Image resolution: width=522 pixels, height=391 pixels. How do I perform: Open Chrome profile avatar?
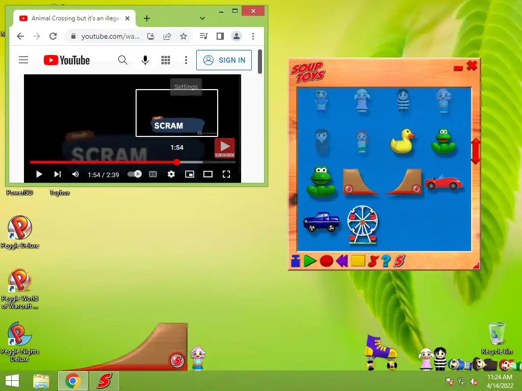(237, 36)
